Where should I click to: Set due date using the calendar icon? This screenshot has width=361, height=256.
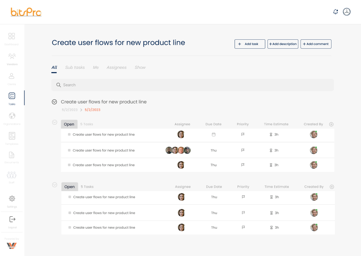(x=214, y=135)
